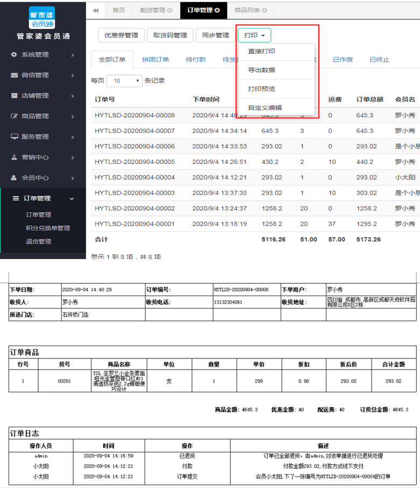Select order row HYTLSD-20200904-00007
This screenshot has width=420, height=488.
(x=255, y=131)
